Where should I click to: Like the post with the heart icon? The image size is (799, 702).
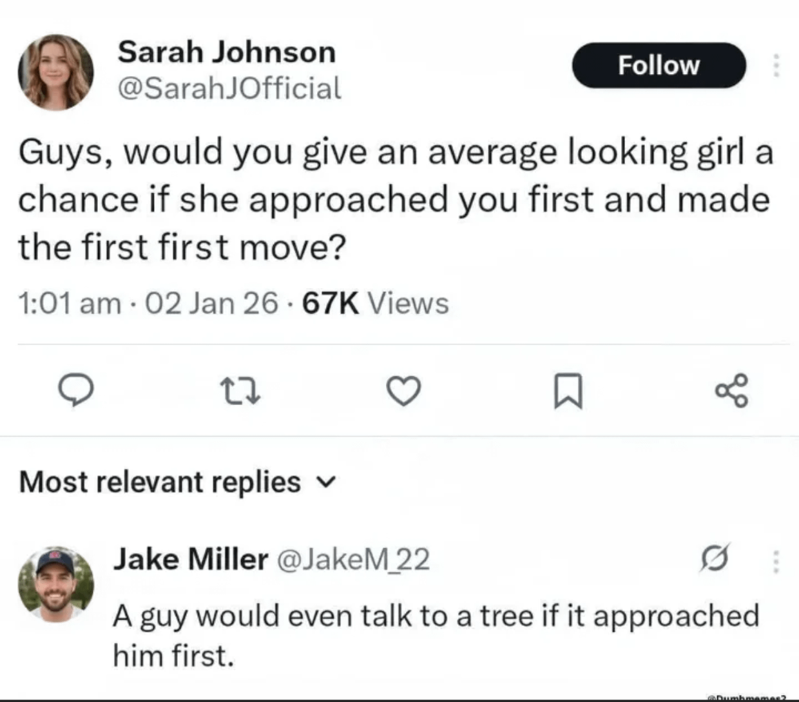click(x=403, y=391)
